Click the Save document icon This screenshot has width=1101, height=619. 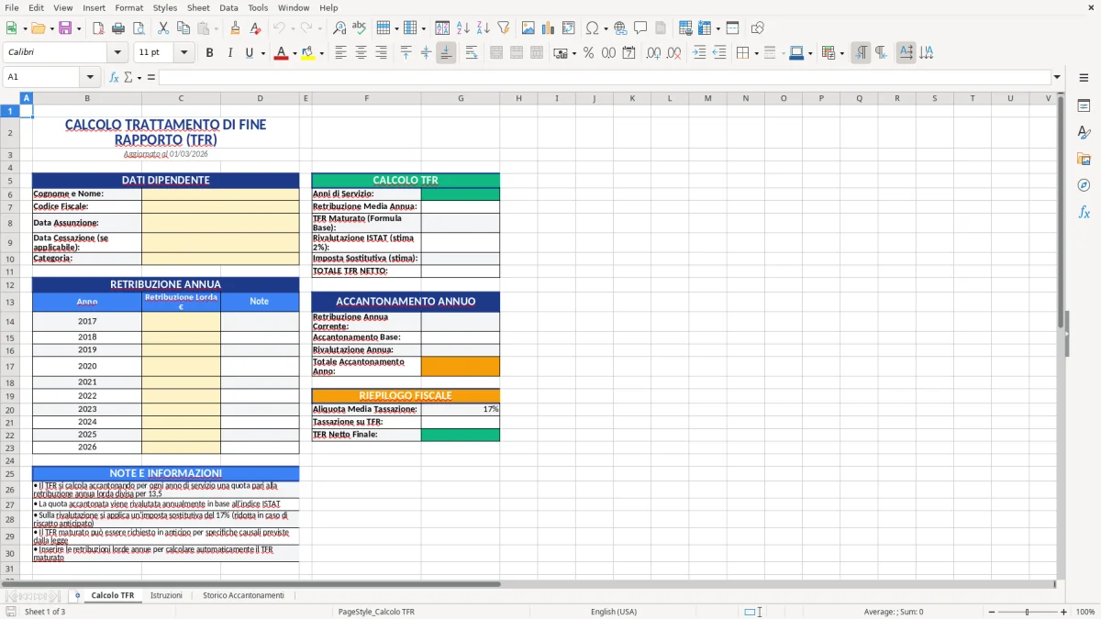tap(65, 28)
